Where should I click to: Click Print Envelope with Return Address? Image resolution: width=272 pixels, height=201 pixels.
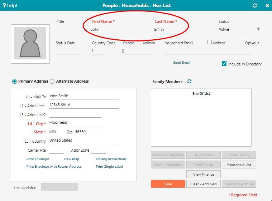(54, 167)
